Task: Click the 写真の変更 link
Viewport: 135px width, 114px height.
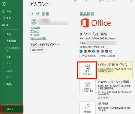Action: pos(35,28)
